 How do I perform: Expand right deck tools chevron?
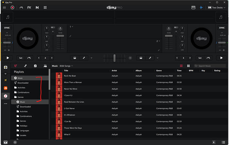[158, 58]
